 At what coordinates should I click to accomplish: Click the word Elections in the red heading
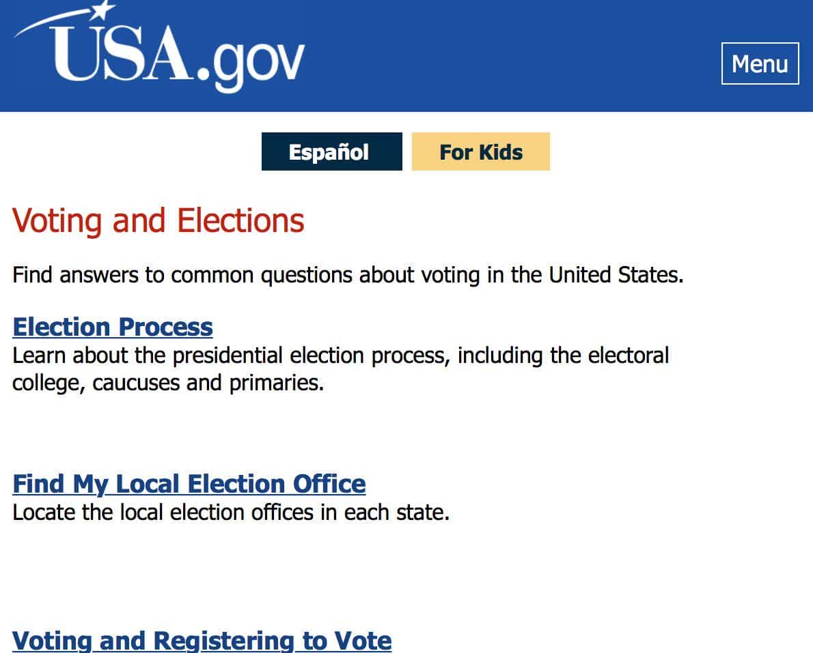pos(240,221)
